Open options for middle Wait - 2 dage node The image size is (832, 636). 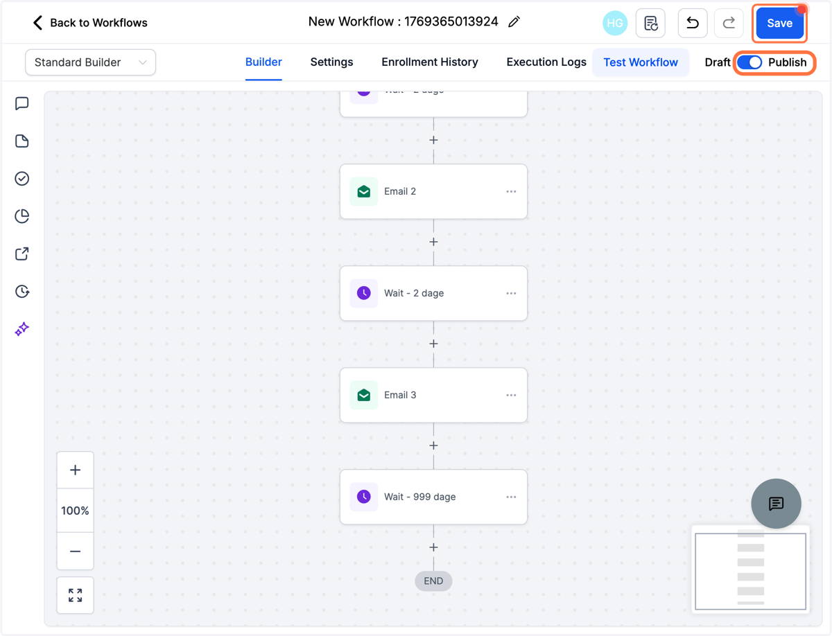point(511,293)
